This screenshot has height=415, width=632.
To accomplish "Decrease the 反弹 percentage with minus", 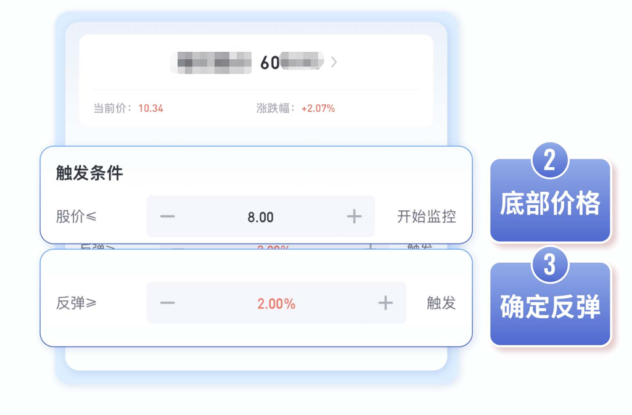I will pyautogui.click(x=167, y=303).
